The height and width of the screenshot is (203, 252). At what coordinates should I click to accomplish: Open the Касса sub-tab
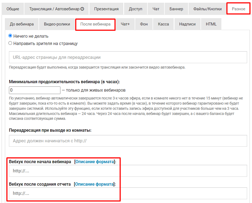pyautogui.click(x=163, y=24)
